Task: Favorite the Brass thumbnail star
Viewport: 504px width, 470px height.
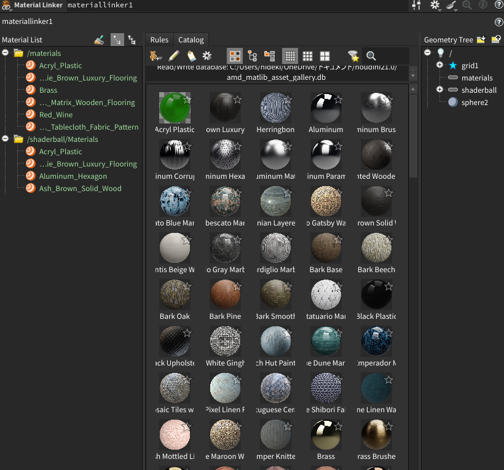Action: (338, 426)
